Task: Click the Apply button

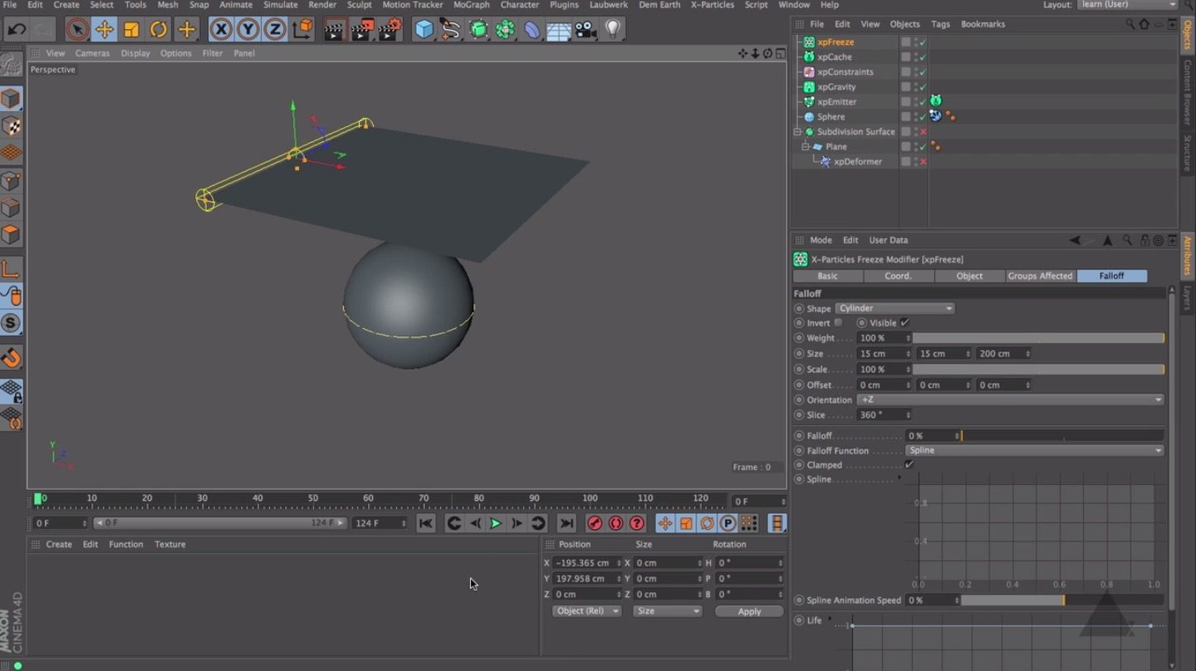Action: [749, 611]
